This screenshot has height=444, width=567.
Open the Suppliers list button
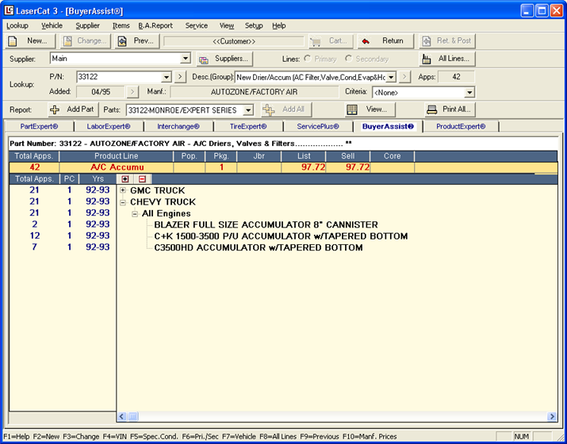[x=224, y=59]
